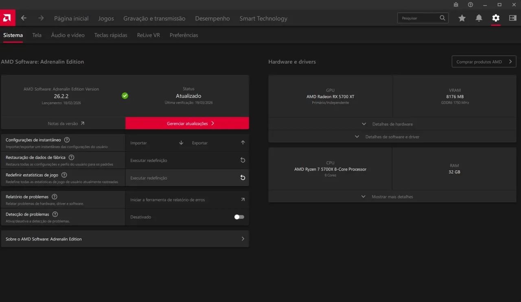Viewport: 521px width, 302px height.
Task: Show help for Detecção de problemas
Action: 55,214
